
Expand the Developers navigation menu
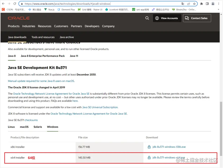(x=92, y=26)
